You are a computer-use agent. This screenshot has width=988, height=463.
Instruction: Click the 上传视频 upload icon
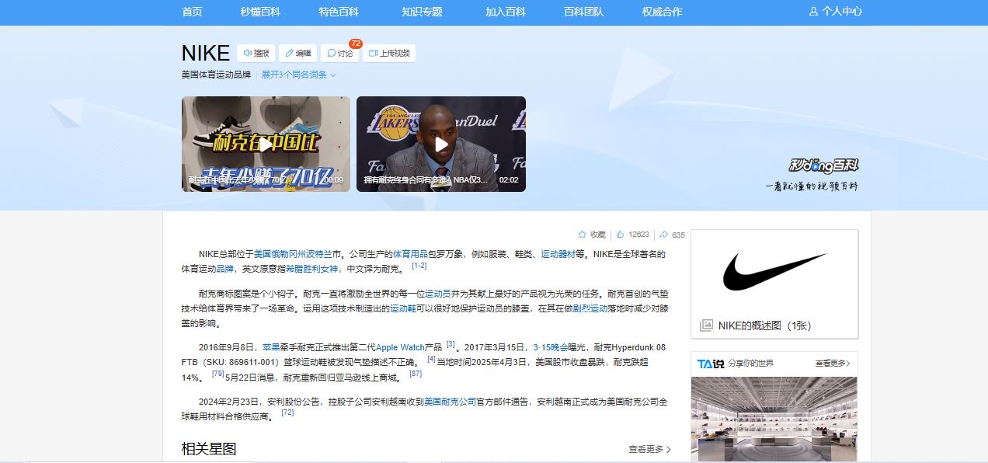coord(373,54)
